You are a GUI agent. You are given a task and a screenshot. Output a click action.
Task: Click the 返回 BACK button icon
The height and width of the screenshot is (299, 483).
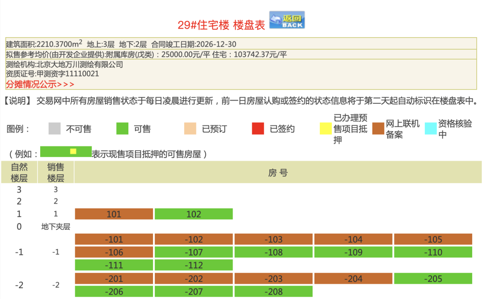point(287,20)
